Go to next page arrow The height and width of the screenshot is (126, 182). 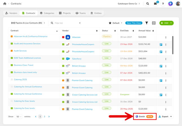[x=49, y=116]
